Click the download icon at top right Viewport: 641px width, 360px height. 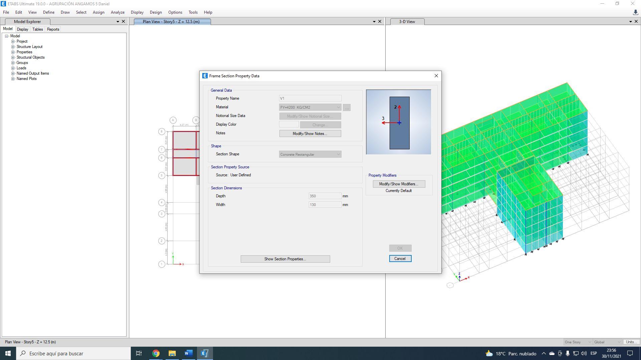tap(635, 12)
